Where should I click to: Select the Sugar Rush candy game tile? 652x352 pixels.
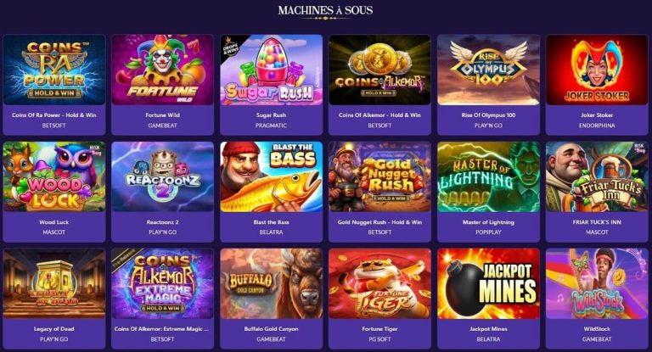(x=271, y=70)
